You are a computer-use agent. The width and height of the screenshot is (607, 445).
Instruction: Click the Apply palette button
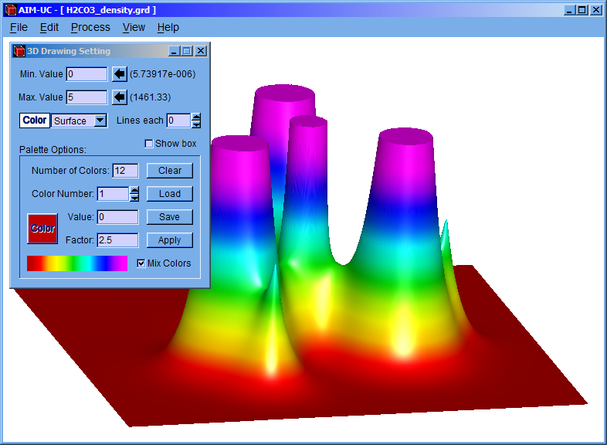[169, 240]
